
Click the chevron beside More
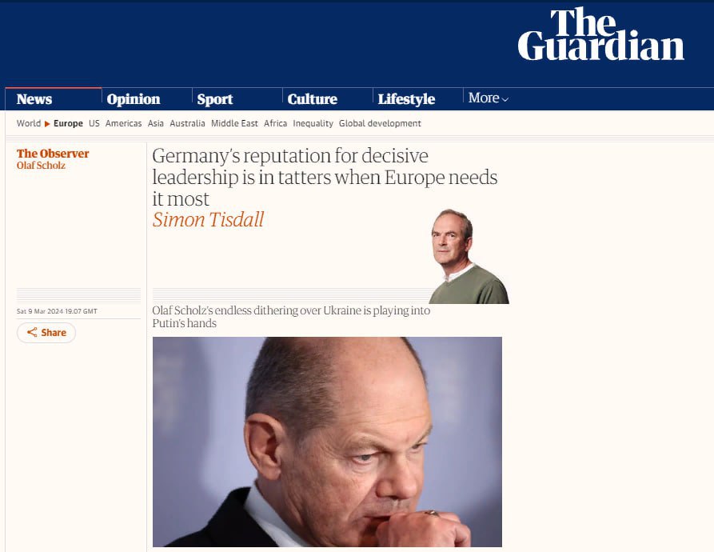(x=505, y=99)
